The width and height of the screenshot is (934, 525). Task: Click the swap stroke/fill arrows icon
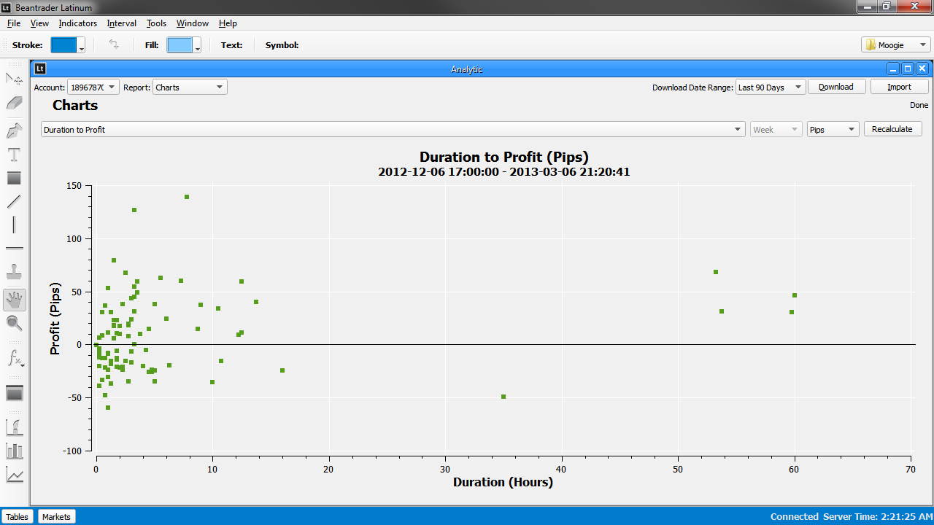click(114, 44)
